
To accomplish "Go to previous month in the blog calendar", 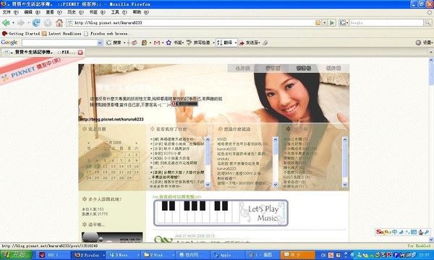I will coord(88,142).
